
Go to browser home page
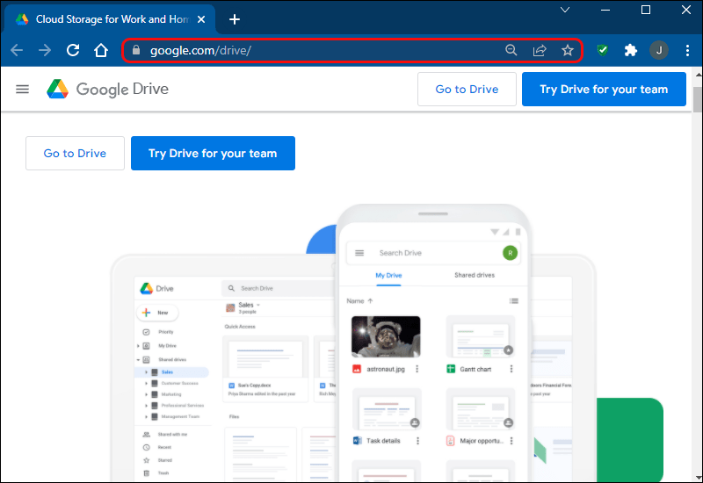coord(102,51)
